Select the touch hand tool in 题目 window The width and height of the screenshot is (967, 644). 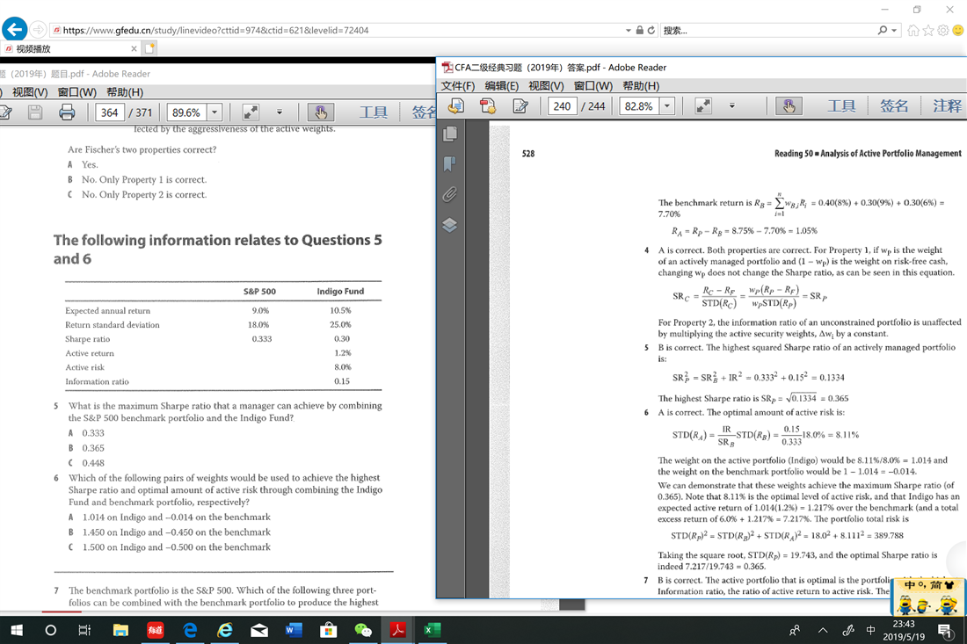(321, 112)
